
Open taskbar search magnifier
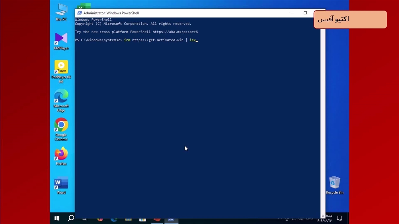71,218
